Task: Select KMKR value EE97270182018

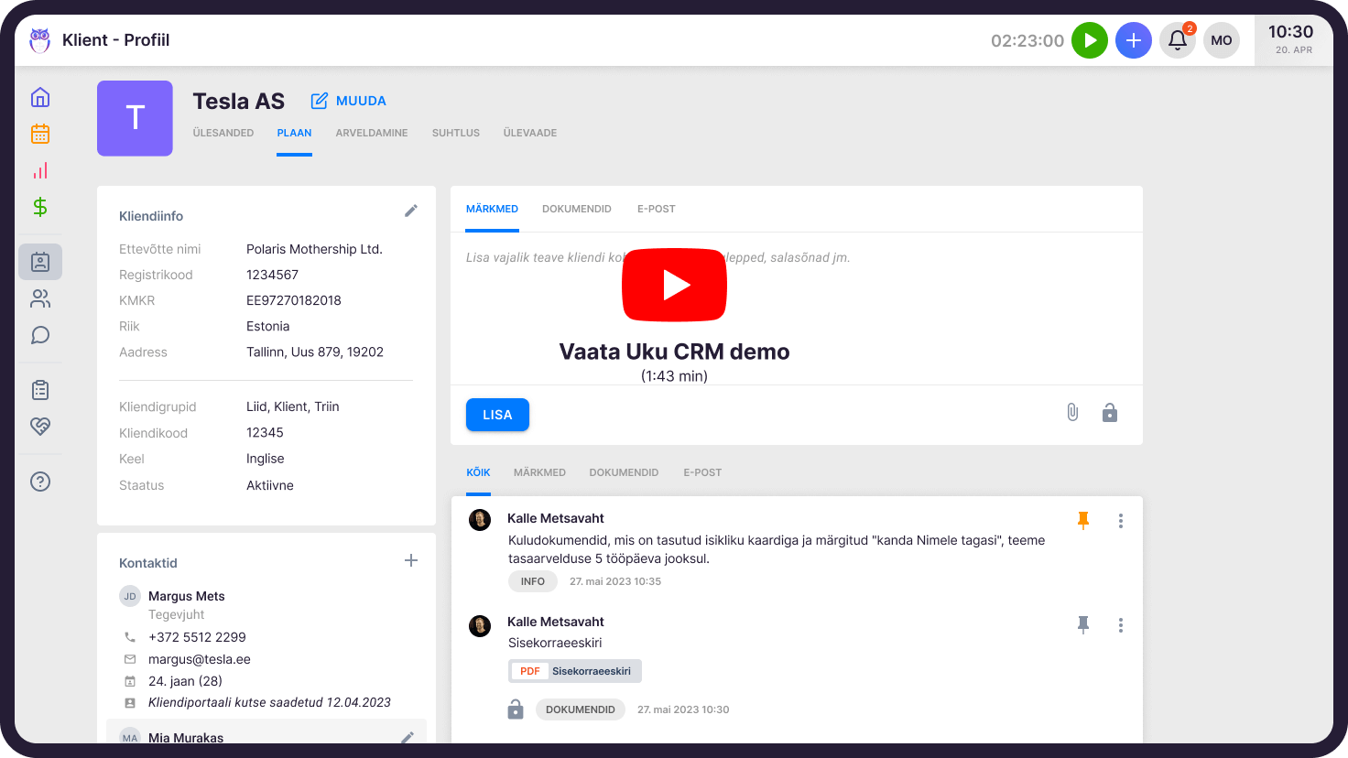Action: click(294, 300)
